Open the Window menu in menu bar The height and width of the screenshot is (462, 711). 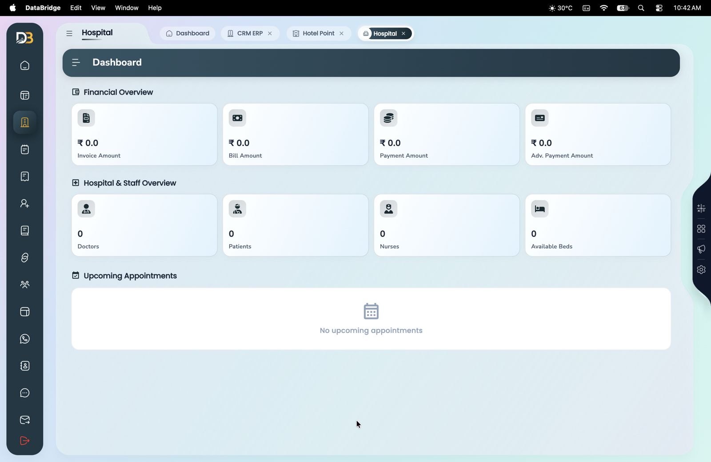click(x=127, y=8)
